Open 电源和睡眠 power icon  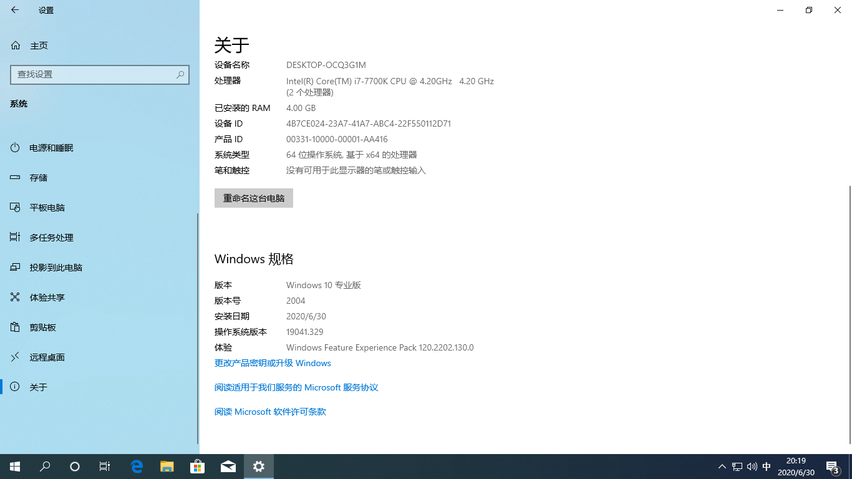click(16, 148)
